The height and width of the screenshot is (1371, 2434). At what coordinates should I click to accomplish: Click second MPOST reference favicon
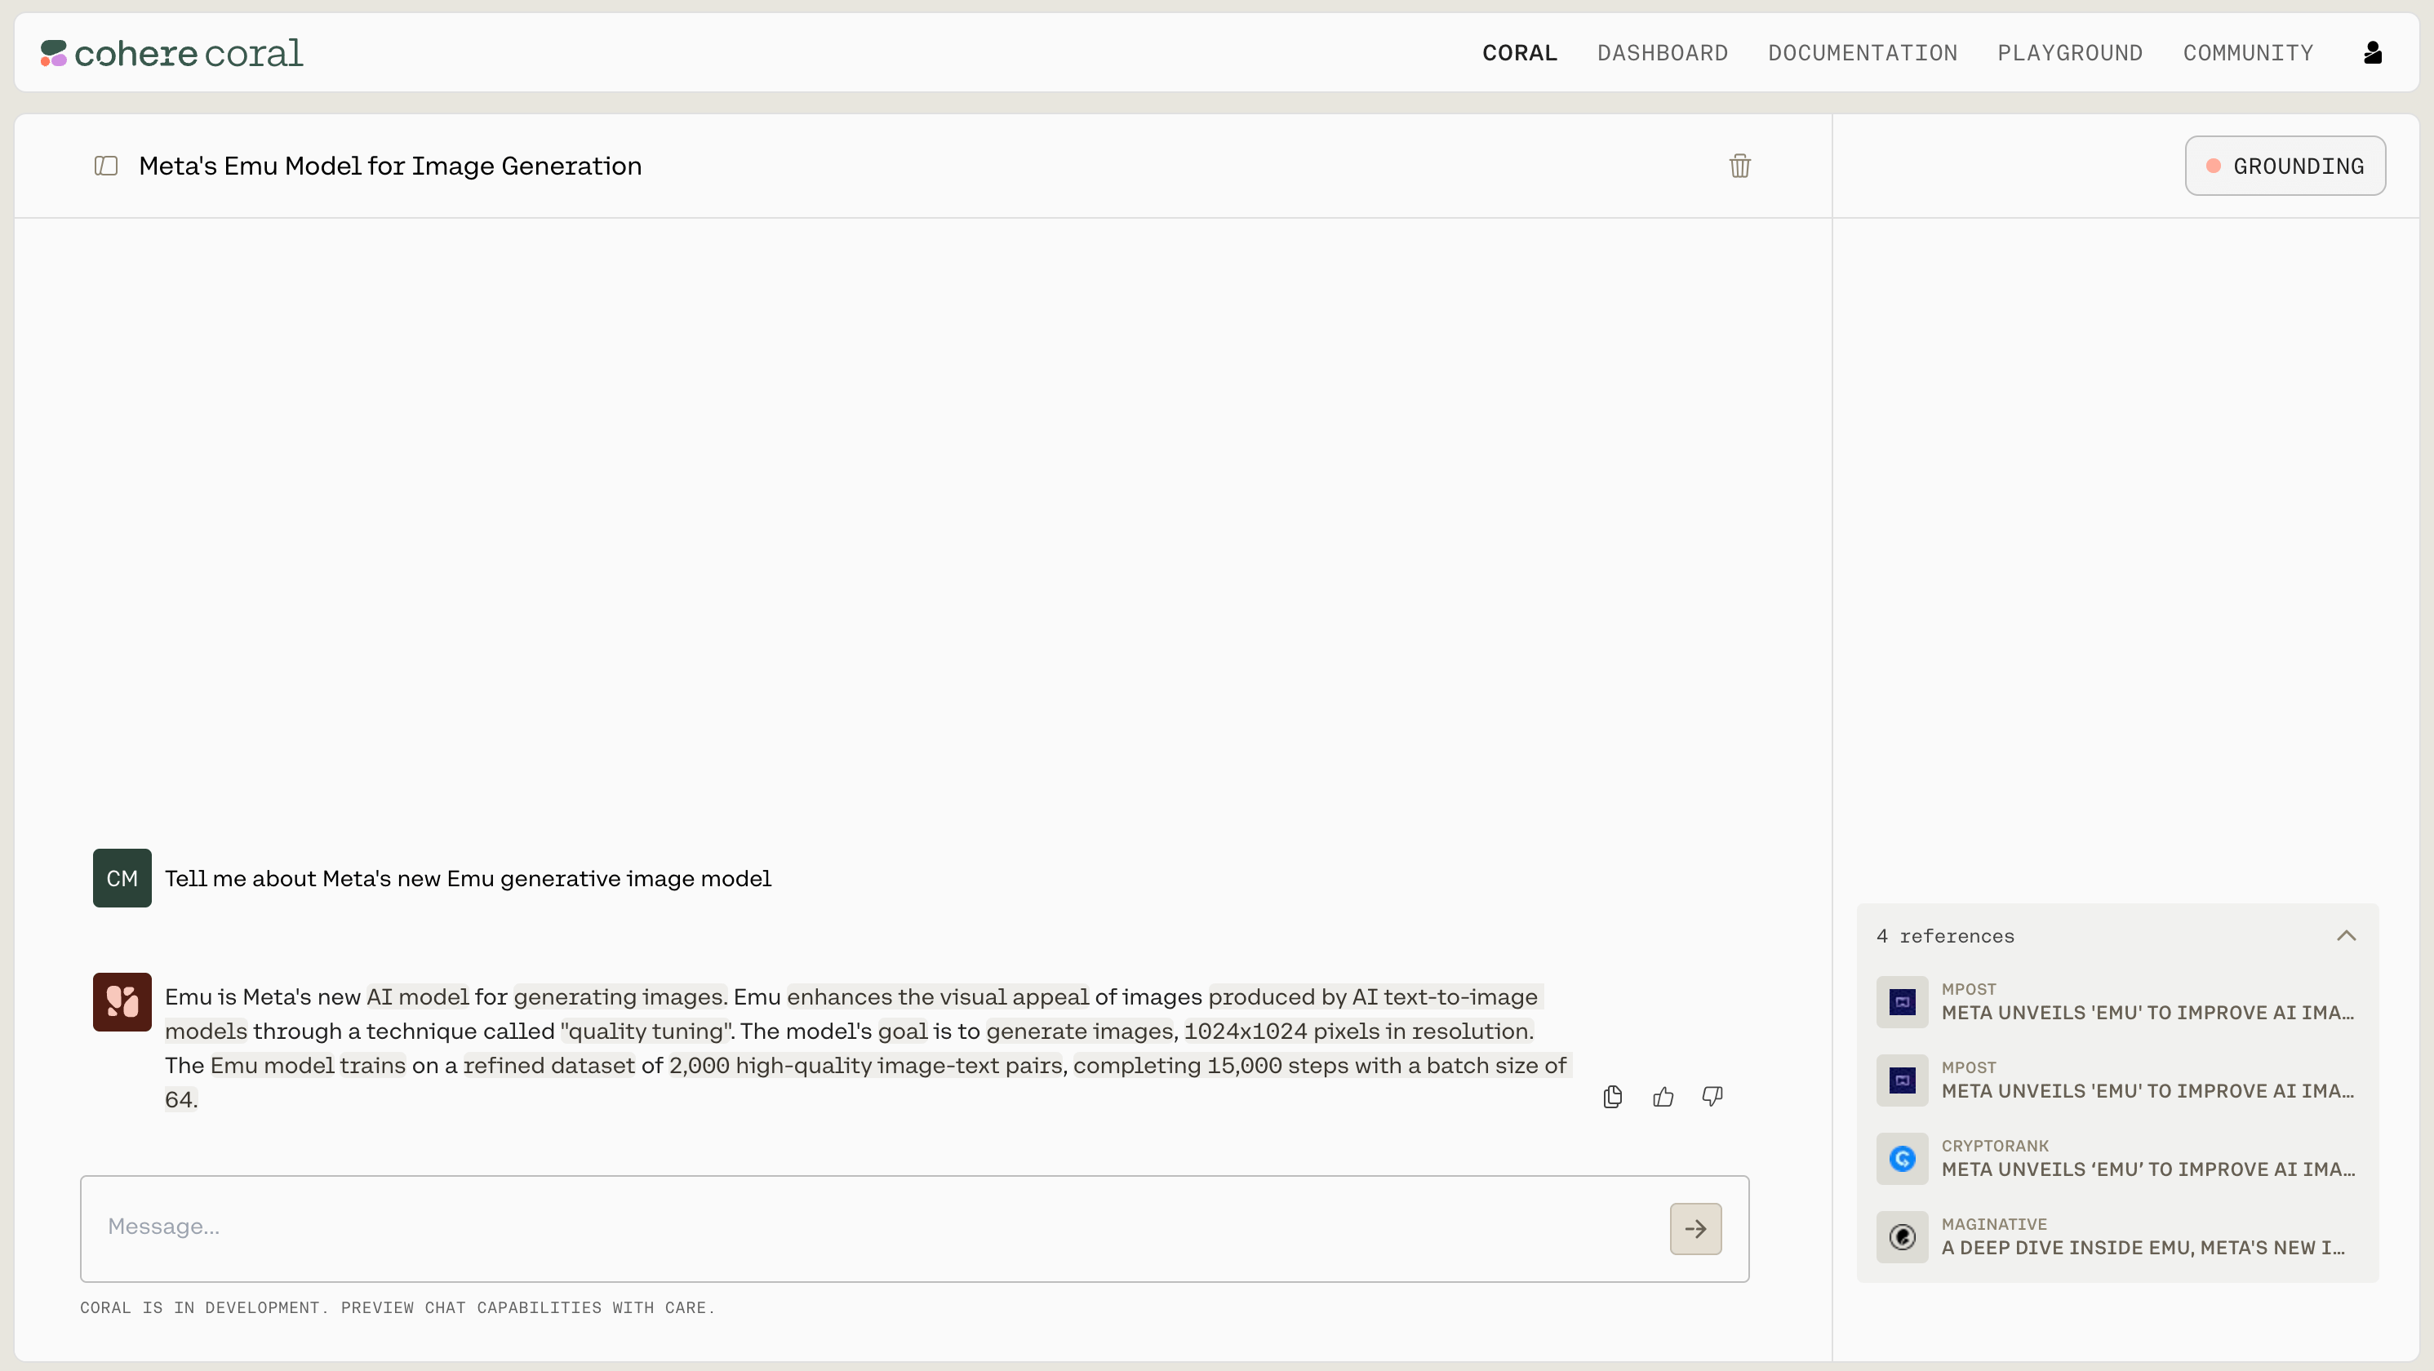pyautogui.click(x=1902, y=1080)
